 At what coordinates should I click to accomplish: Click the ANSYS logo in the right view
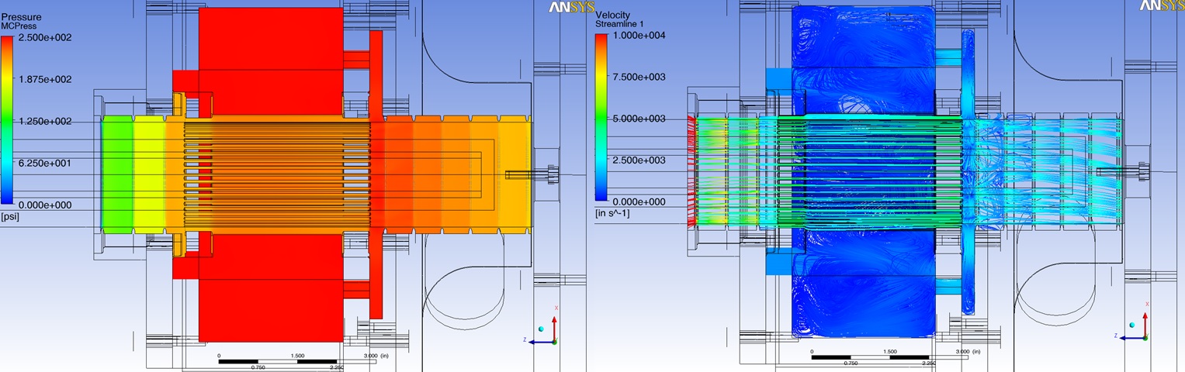[1162, 7]
